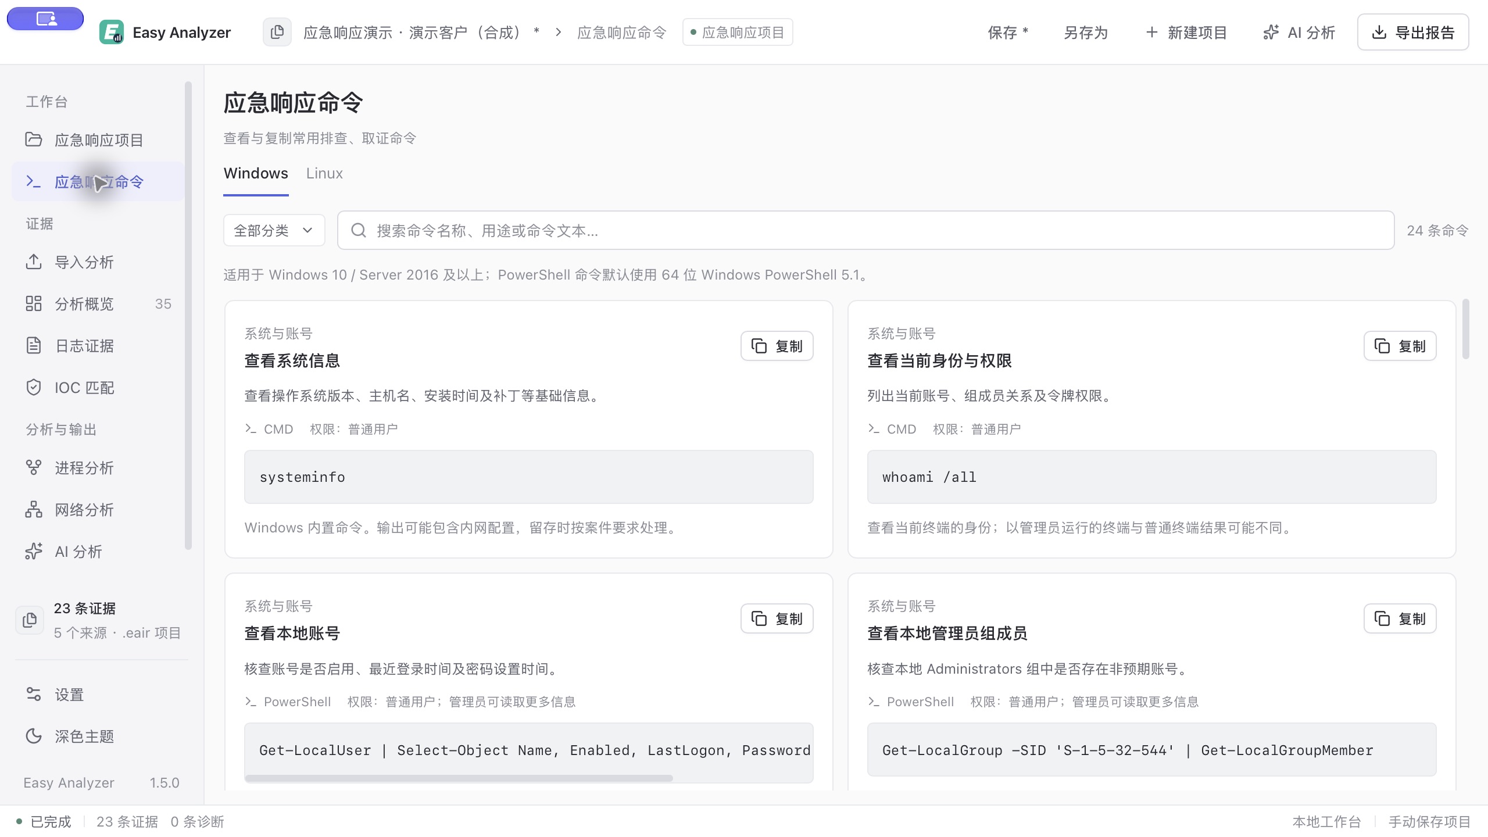Copy the 查看当前身份与权限 command

pos(1400,346)
